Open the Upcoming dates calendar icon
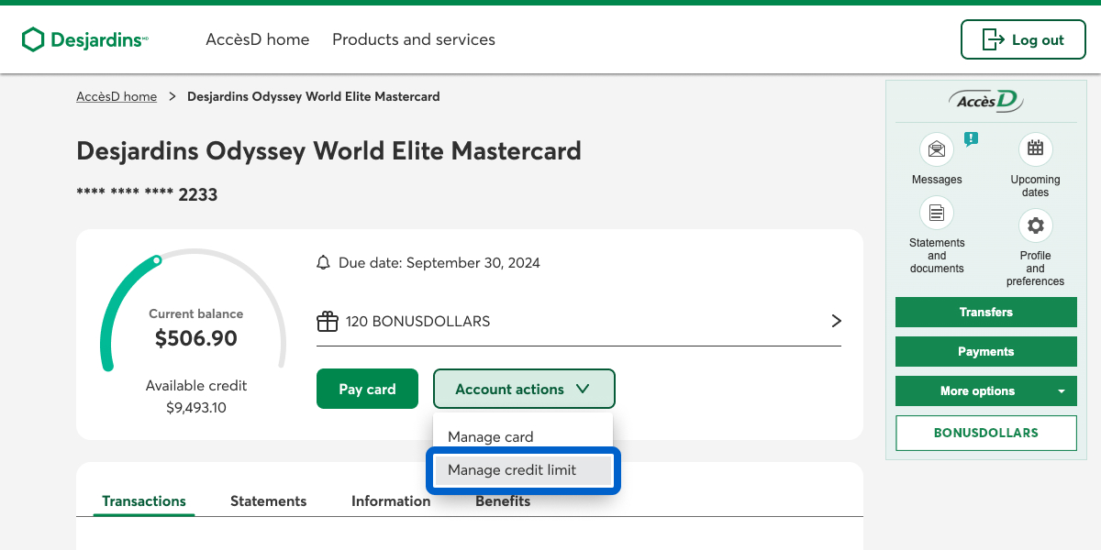 [x=1035, y=148]
